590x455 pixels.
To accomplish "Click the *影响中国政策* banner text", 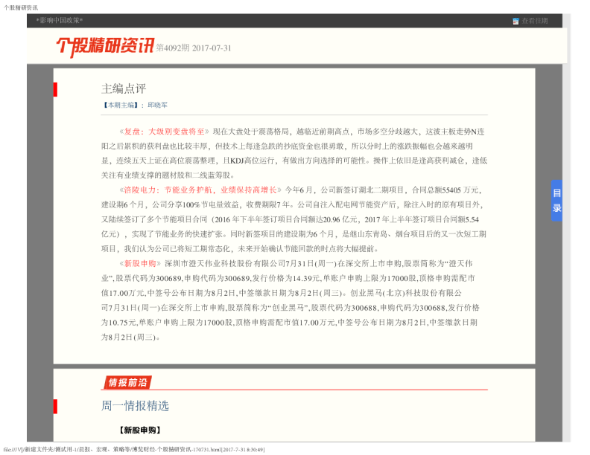I will pos(60,20).
